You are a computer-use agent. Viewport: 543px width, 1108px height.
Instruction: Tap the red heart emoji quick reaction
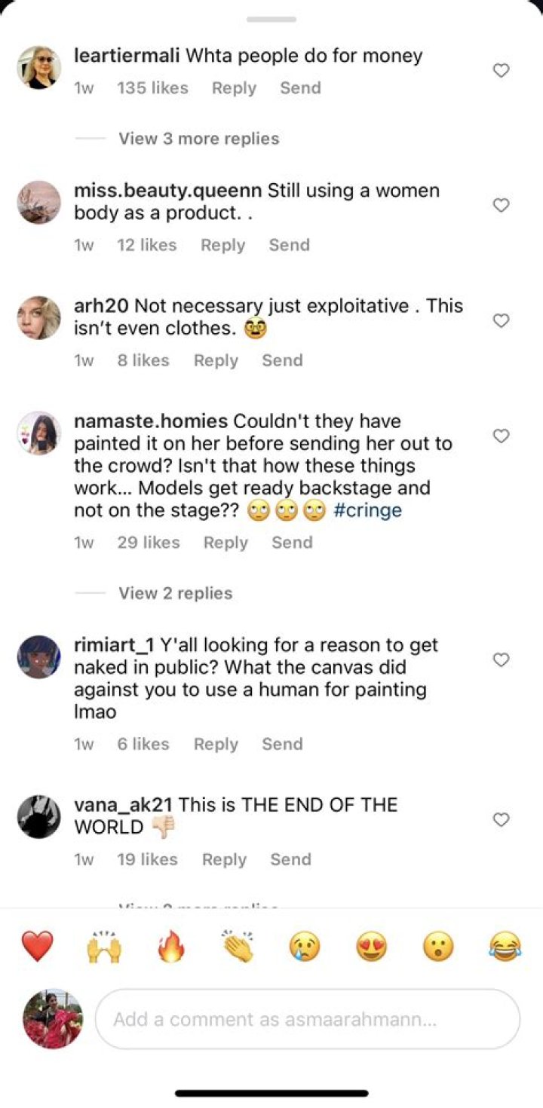click(37, 946)
